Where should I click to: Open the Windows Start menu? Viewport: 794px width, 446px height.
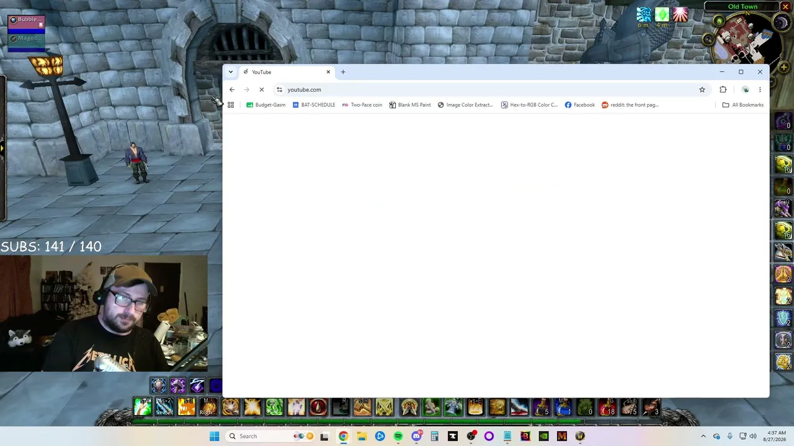pyautogui.click(x=214, y=436)
